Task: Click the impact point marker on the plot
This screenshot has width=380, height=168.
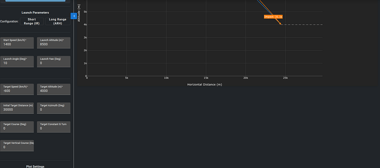Action: [281, 25]
